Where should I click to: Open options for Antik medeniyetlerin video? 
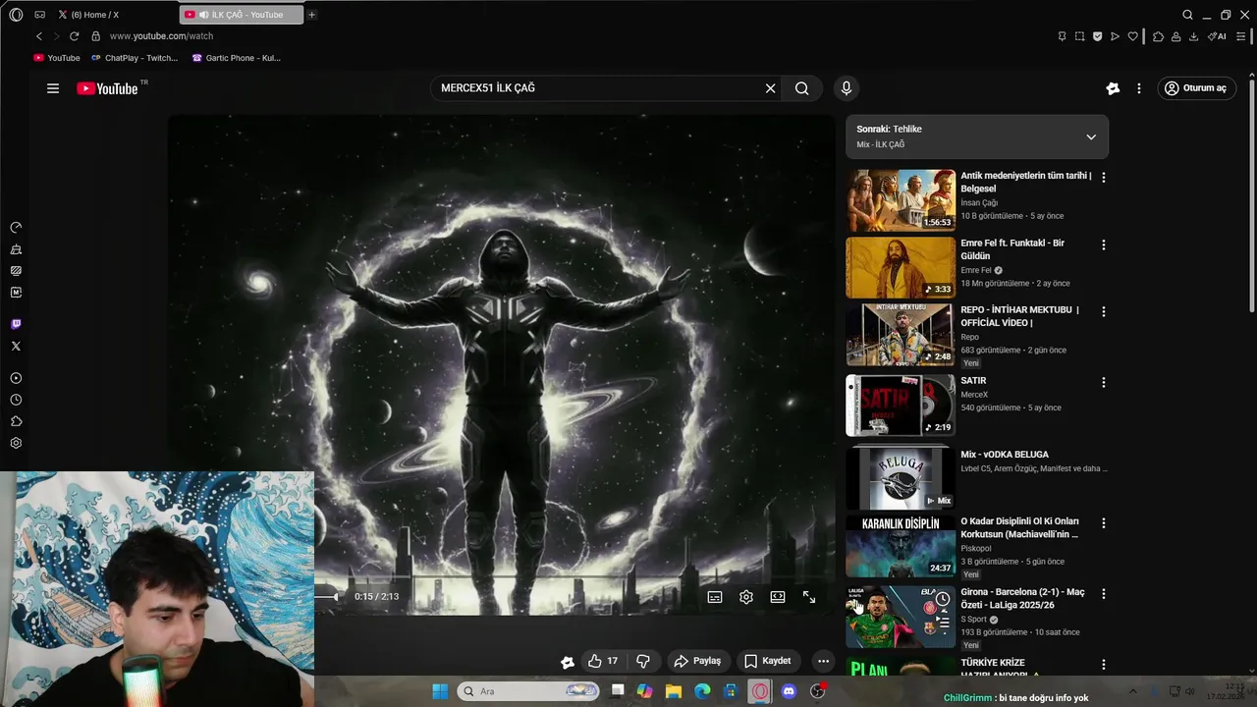pyautogui.click(x=1104, y=178)
